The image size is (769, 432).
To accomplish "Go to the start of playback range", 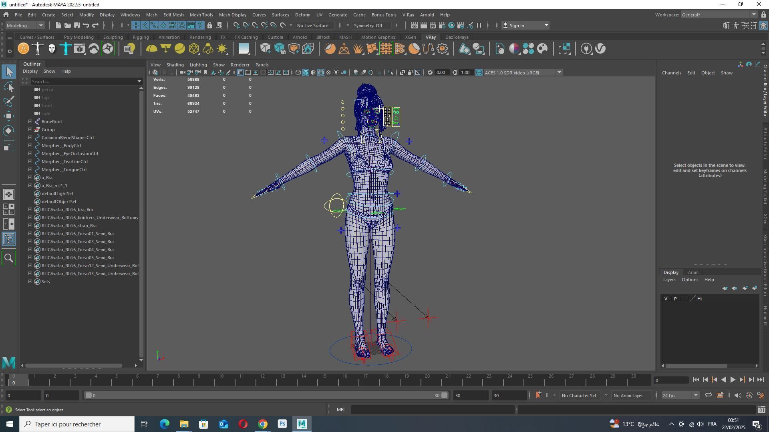I will pyautogui.click(x=696, y=380).
